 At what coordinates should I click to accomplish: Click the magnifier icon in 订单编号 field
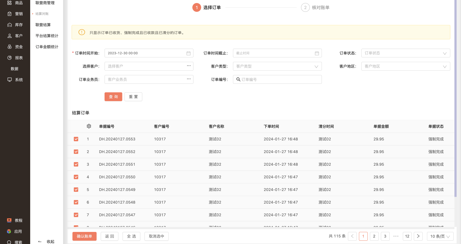click(x=238, y=79)
